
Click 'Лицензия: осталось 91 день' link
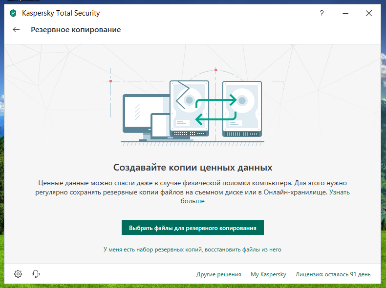pos(333,274)
